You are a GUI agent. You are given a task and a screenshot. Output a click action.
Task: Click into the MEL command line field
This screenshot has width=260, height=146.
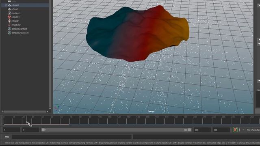(71, 137)
